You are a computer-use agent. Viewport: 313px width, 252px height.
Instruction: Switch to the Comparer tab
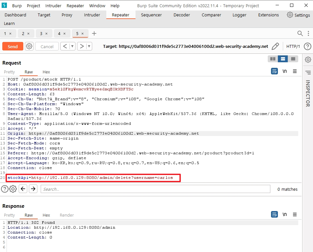[211, 15]
